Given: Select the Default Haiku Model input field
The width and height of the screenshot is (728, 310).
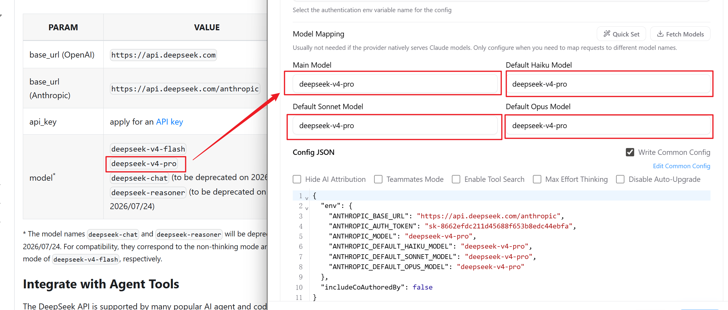Looking at the screenshot, I should point(608,84).
